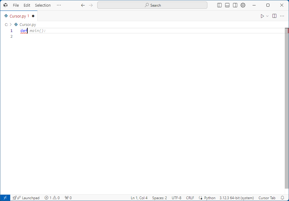Click the Search command center box
The image size is (289, 201).
pyautogui.click(x=152, y=5)
